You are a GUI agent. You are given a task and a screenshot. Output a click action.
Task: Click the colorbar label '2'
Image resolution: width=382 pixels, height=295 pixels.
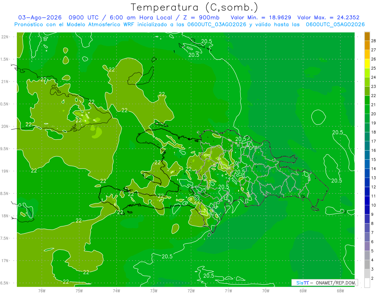[373, 278]
